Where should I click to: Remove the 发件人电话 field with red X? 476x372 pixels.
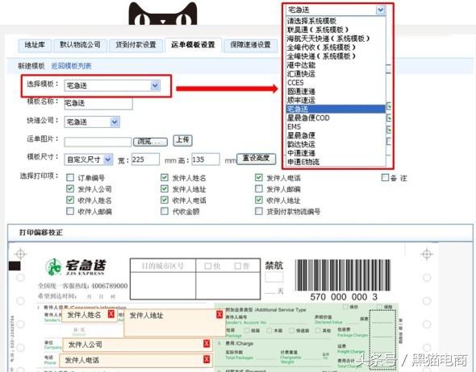click(207, 359)
